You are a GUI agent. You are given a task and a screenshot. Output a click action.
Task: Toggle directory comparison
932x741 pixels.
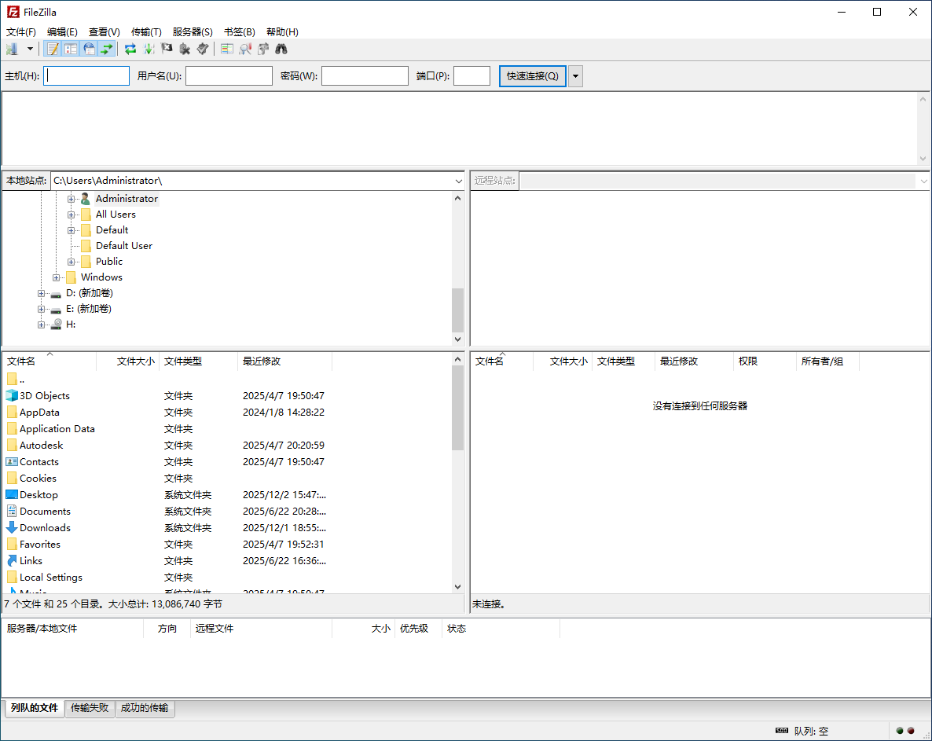tap(245, 49)
